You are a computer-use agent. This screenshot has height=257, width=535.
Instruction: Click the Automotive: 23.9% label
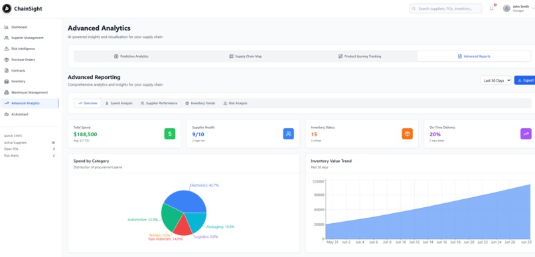coord(143,220)
